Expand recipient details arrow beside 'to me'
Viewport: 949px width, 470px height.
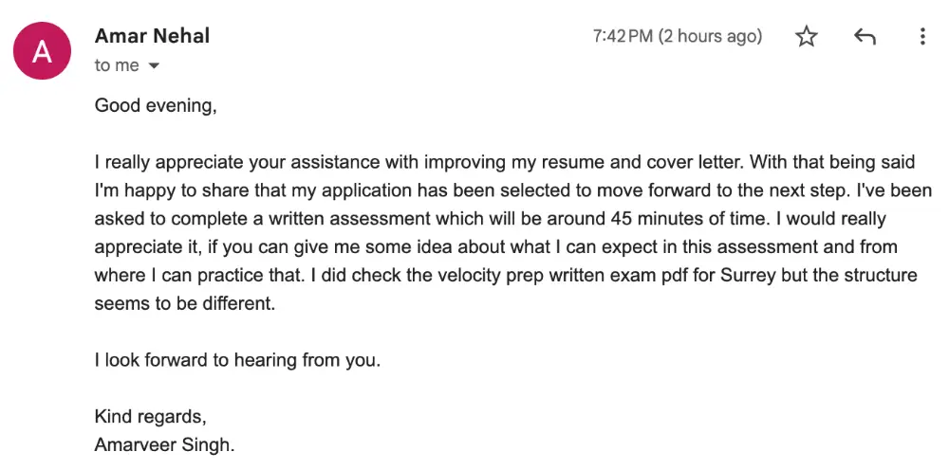(154, 66)
